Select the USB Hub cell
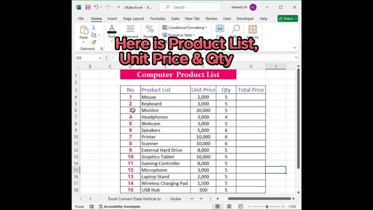Viewport: 373px width, 210px height. coord(166,190)
